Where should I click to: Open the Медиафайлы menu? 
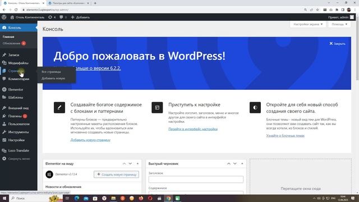pos(19,63)
